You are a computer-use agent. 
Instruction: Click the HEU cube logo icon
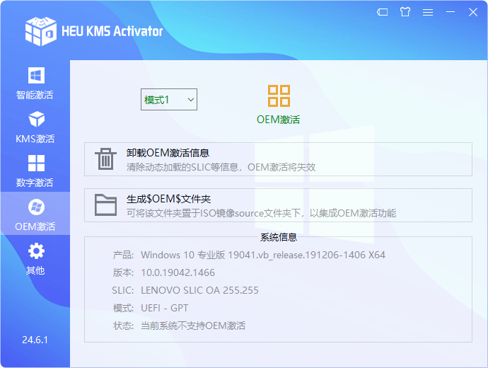(41, 31)
